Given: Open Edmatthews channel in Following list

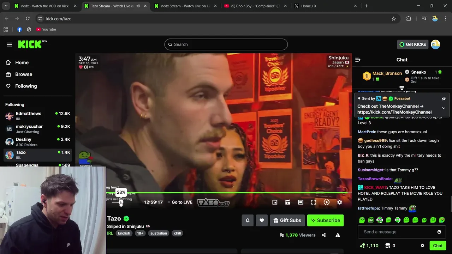Looking at the screenshot, I should click(x=38, y=116).
